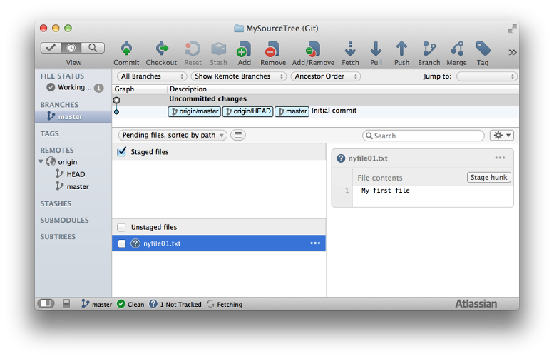This screenshot has width=554, height=359.
Task: Click the REMOTES sidebar header
Action: click(x=57, y=150)
